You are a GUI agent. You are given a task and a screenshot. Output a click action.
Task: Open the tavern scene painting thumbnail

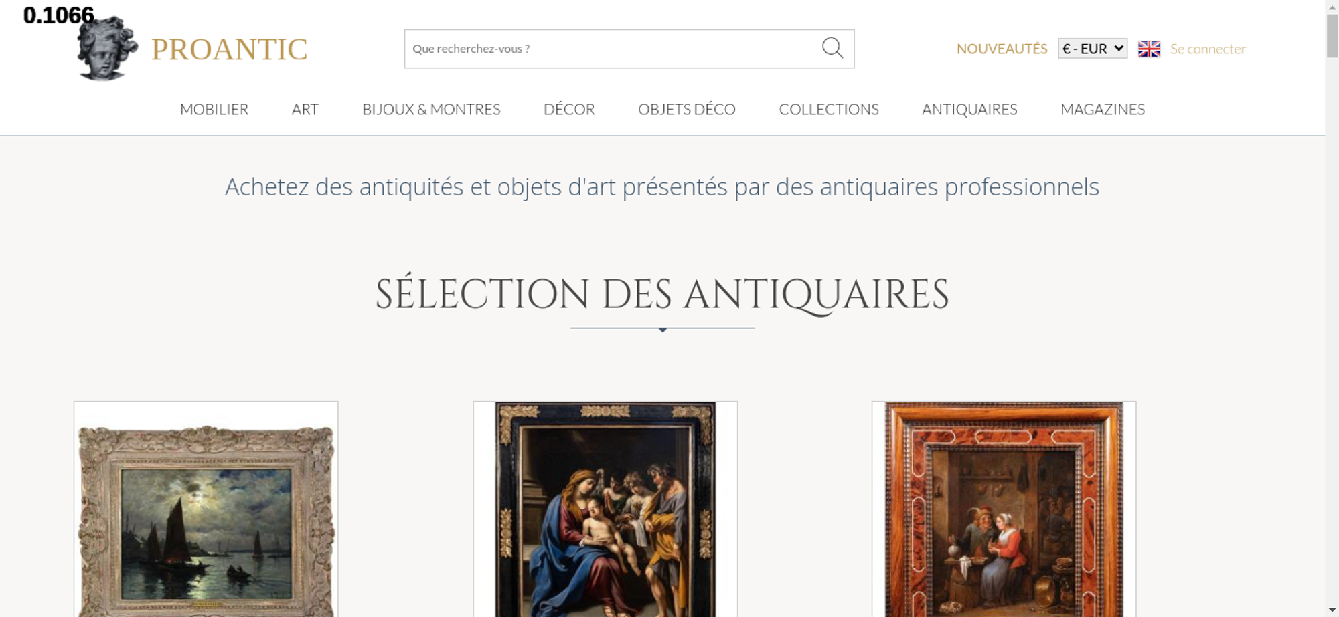pyautogui.click(x=1004, y=509)
